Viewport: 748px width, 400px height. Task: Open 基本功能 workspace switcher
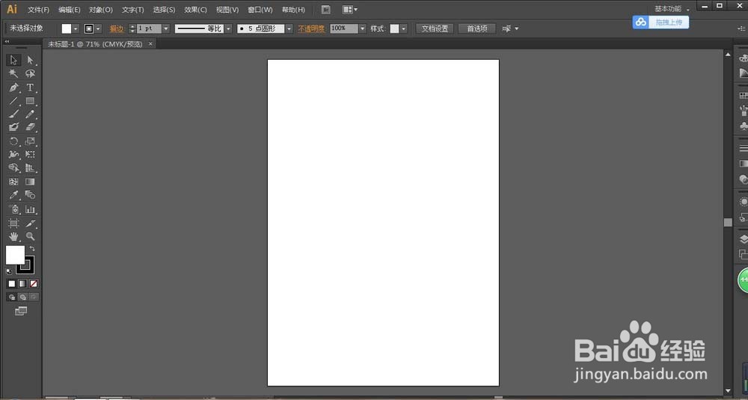pyautogui.click(x=672, y=9)
